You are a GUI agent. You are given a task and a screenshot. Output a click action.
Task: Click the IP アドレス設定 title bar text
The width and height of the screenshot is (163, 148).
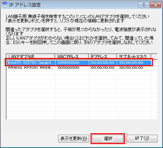pyautogui.click(x=25, y=5)
